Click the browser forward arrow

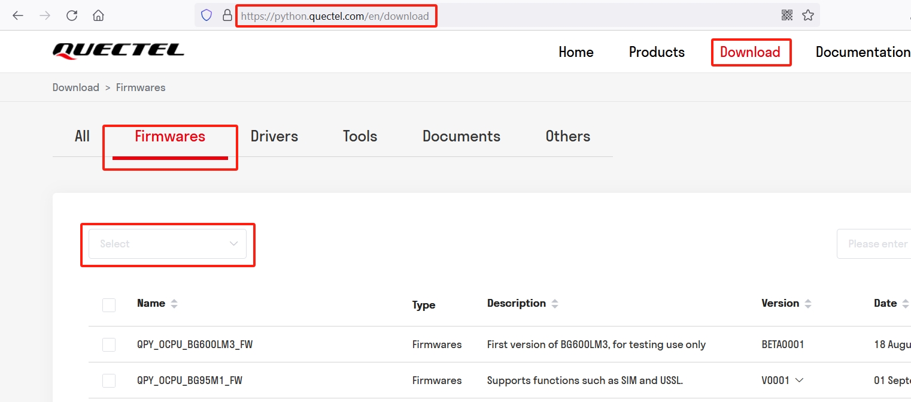(x=45, y=16)
